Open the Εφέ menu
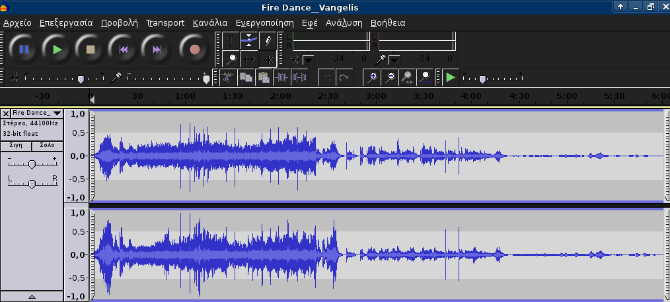Screen dimensions: 670x302 pyautogui.click(x=309, y=23)
